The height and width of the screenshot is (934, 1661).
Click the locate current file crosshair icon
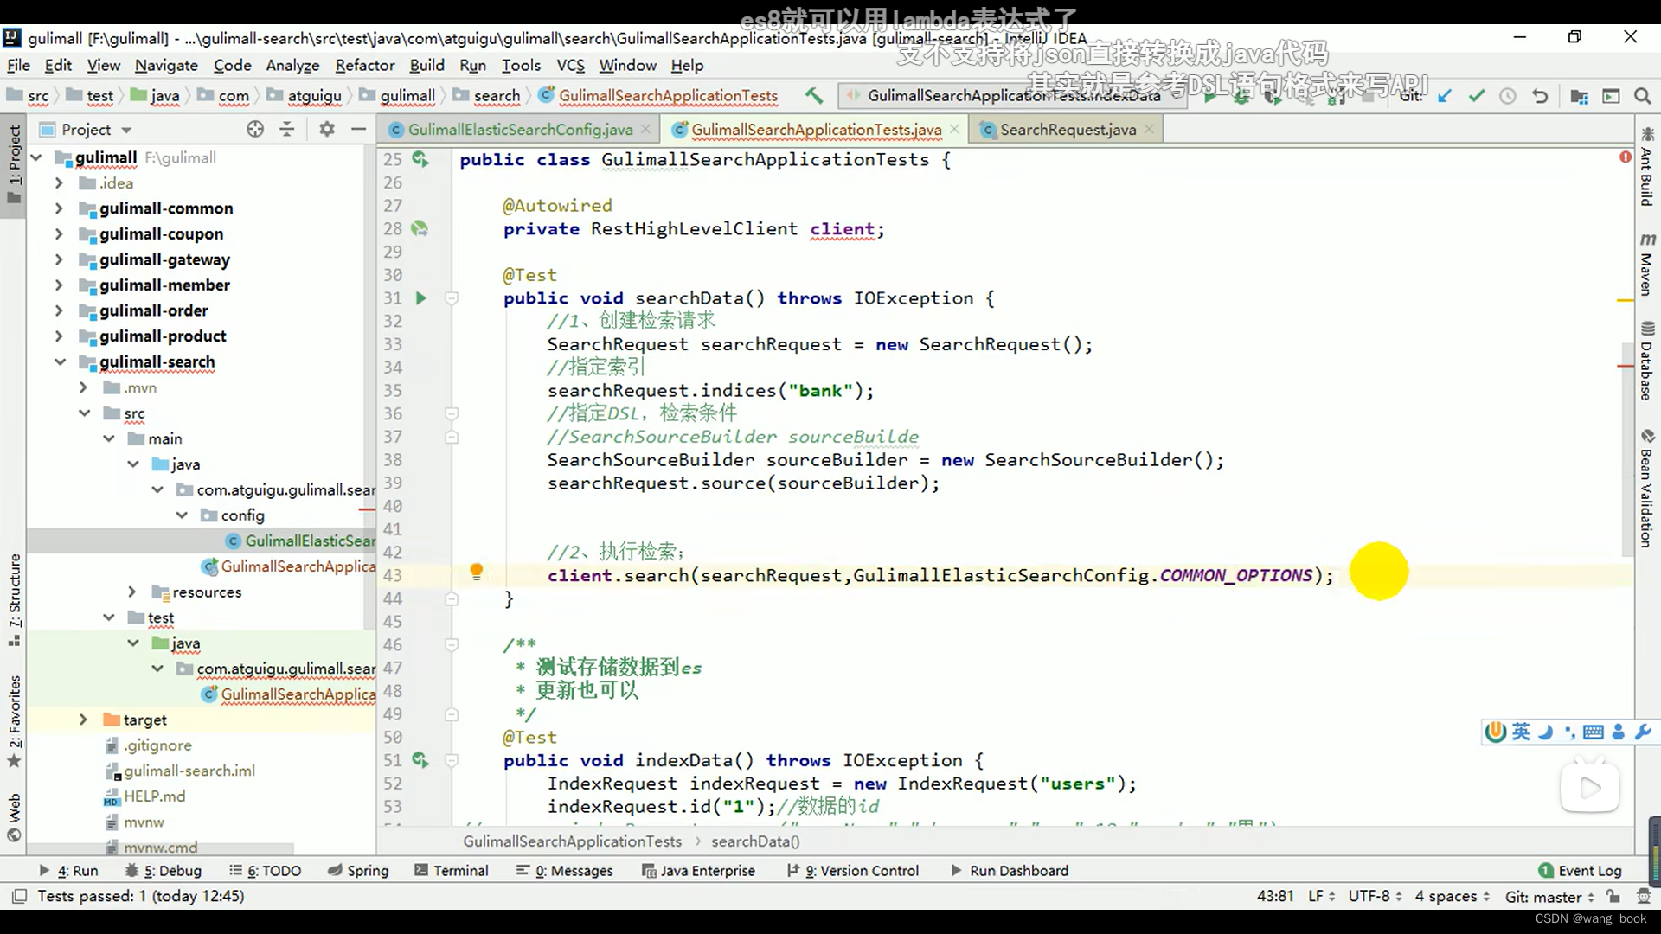[x=255, y=129]
